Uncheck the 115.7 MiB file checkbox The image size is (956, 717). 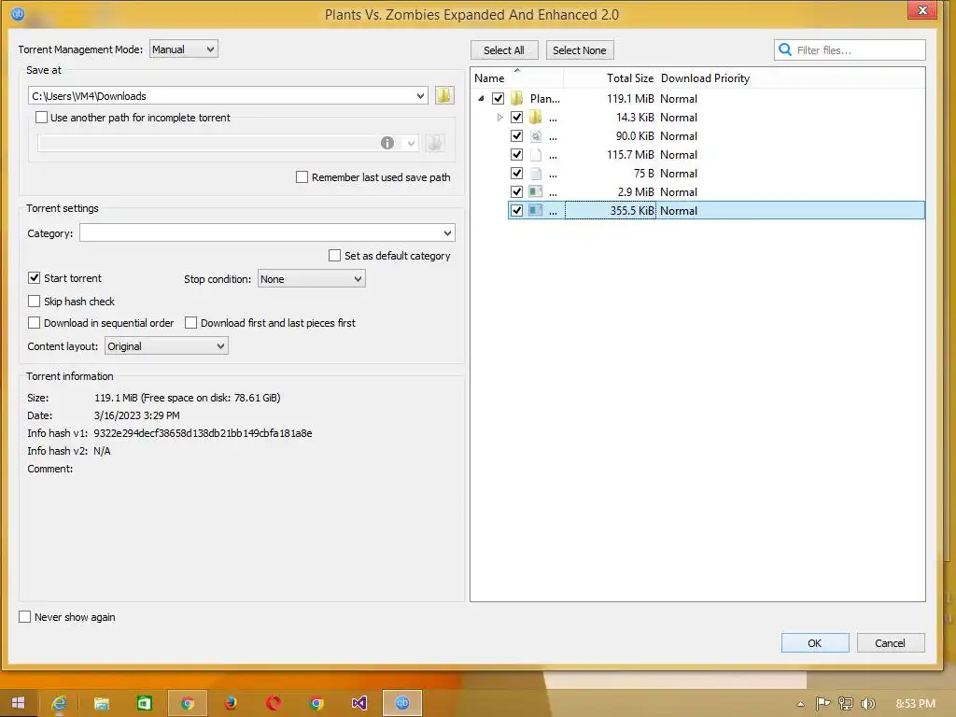point(517,154)
